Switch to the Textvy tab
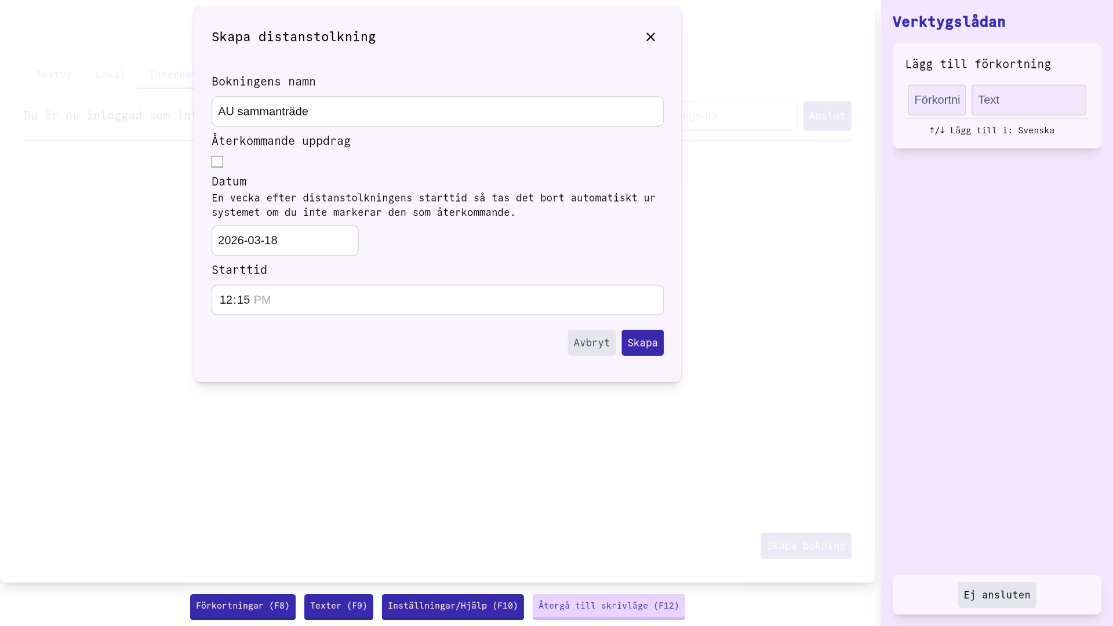The image size is (1113, 626). [x=53, y=74]
